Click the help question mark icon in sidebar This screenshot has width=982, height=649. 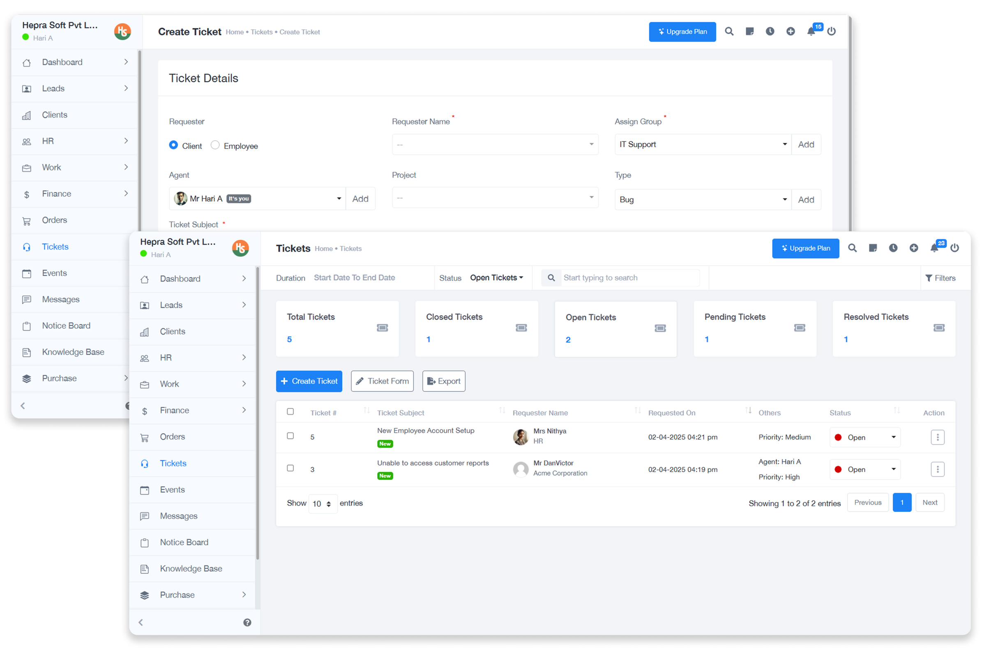coord(247,623)
